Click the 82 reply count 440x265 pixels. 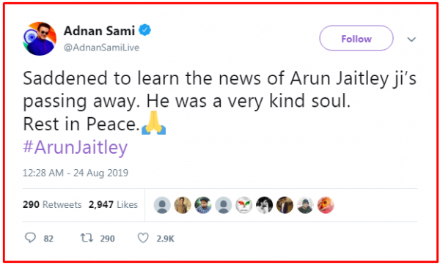click(x=48, y=239)
